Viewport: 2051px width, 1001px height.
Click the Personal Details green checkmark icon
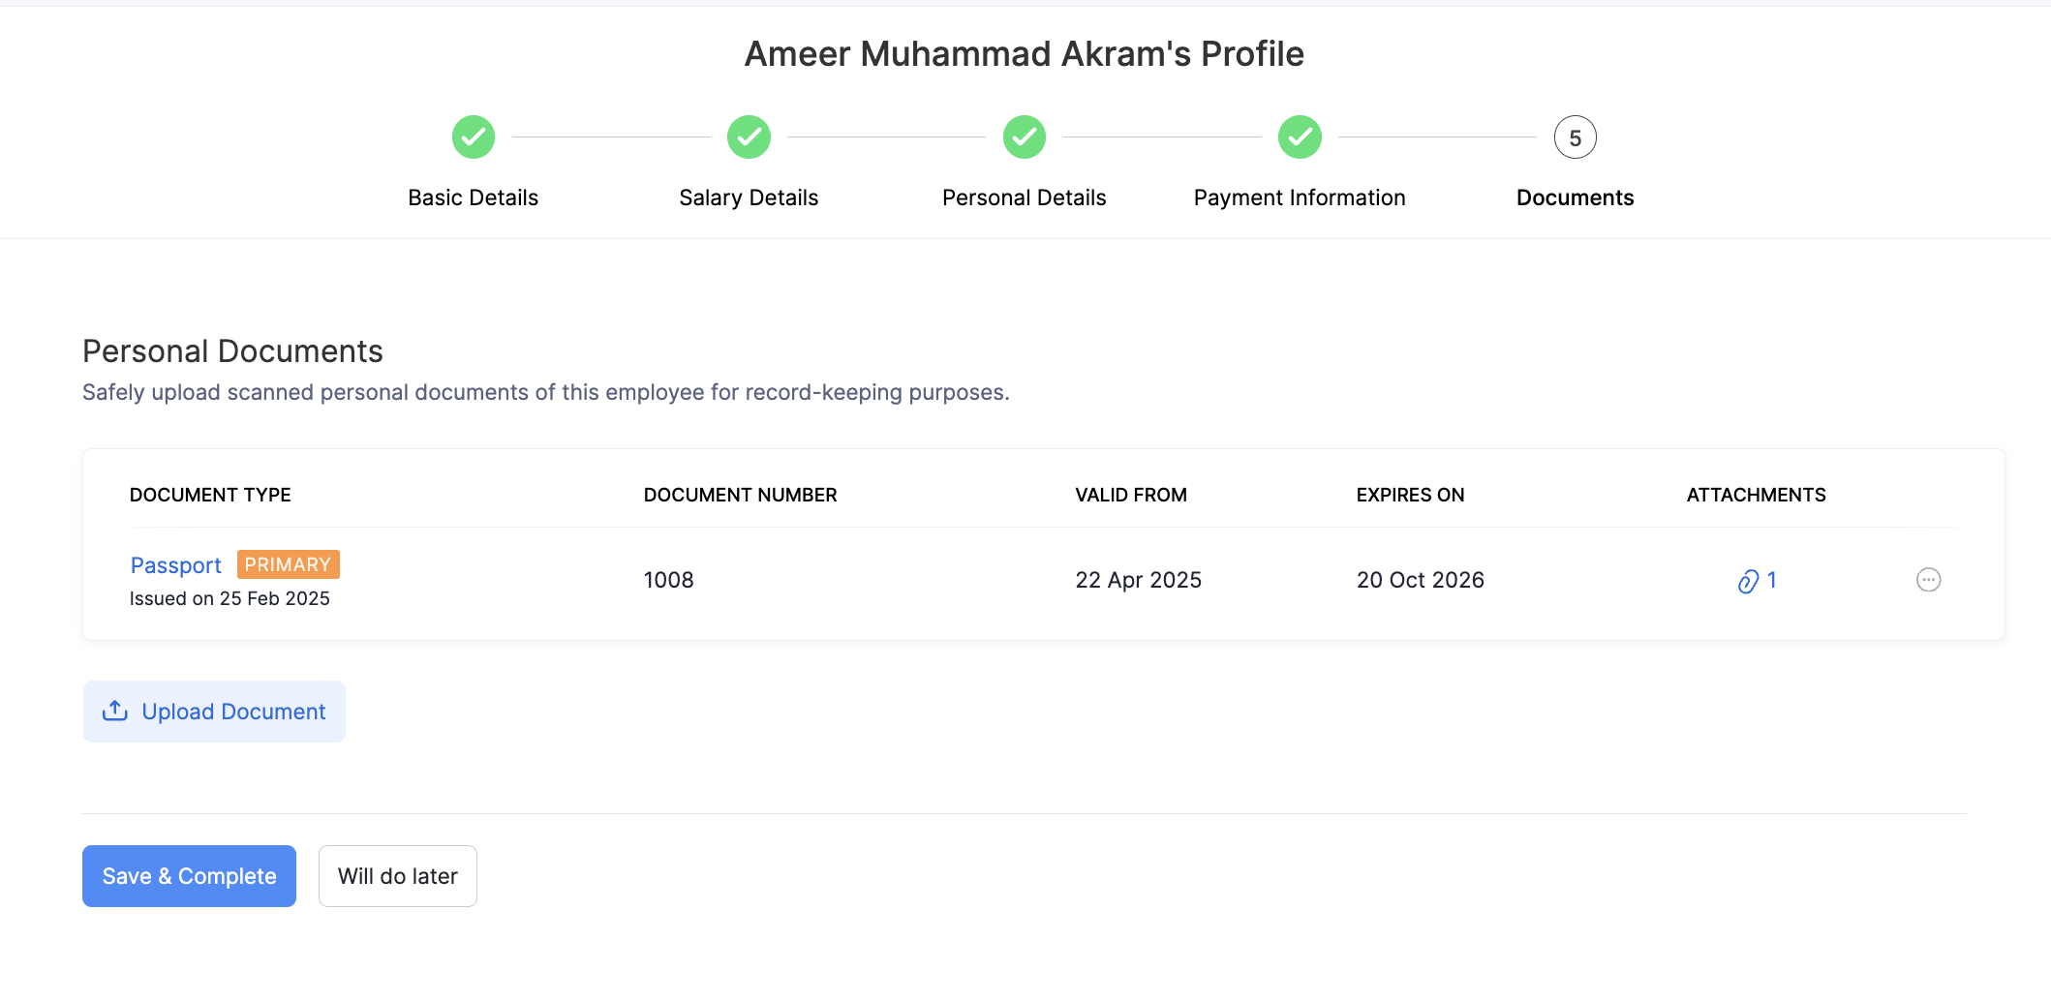click(x=1024, y=137)
